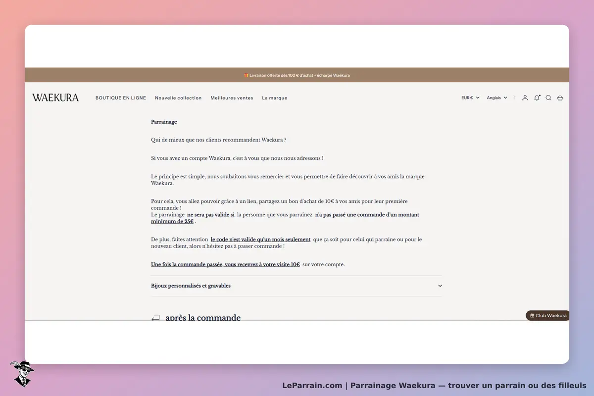Click the return arrow icon beside 'après la commande'
Screen dimensions: 594x396
pyautogui.click(x=155, y=318)
